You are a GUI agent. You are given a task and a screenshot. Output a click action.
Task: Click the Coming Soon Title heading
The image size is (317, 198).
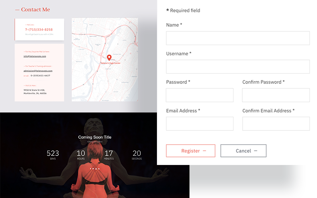pos(95,137)
